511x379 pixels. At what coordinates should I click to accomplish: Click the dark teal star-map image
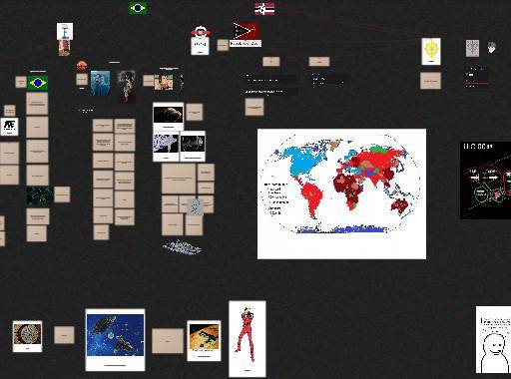40,195
